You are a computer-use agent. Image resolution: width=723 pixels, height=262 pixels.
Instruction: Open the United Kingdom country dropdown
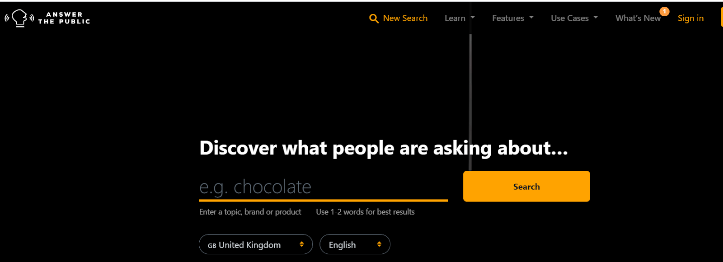pos(256,244)
